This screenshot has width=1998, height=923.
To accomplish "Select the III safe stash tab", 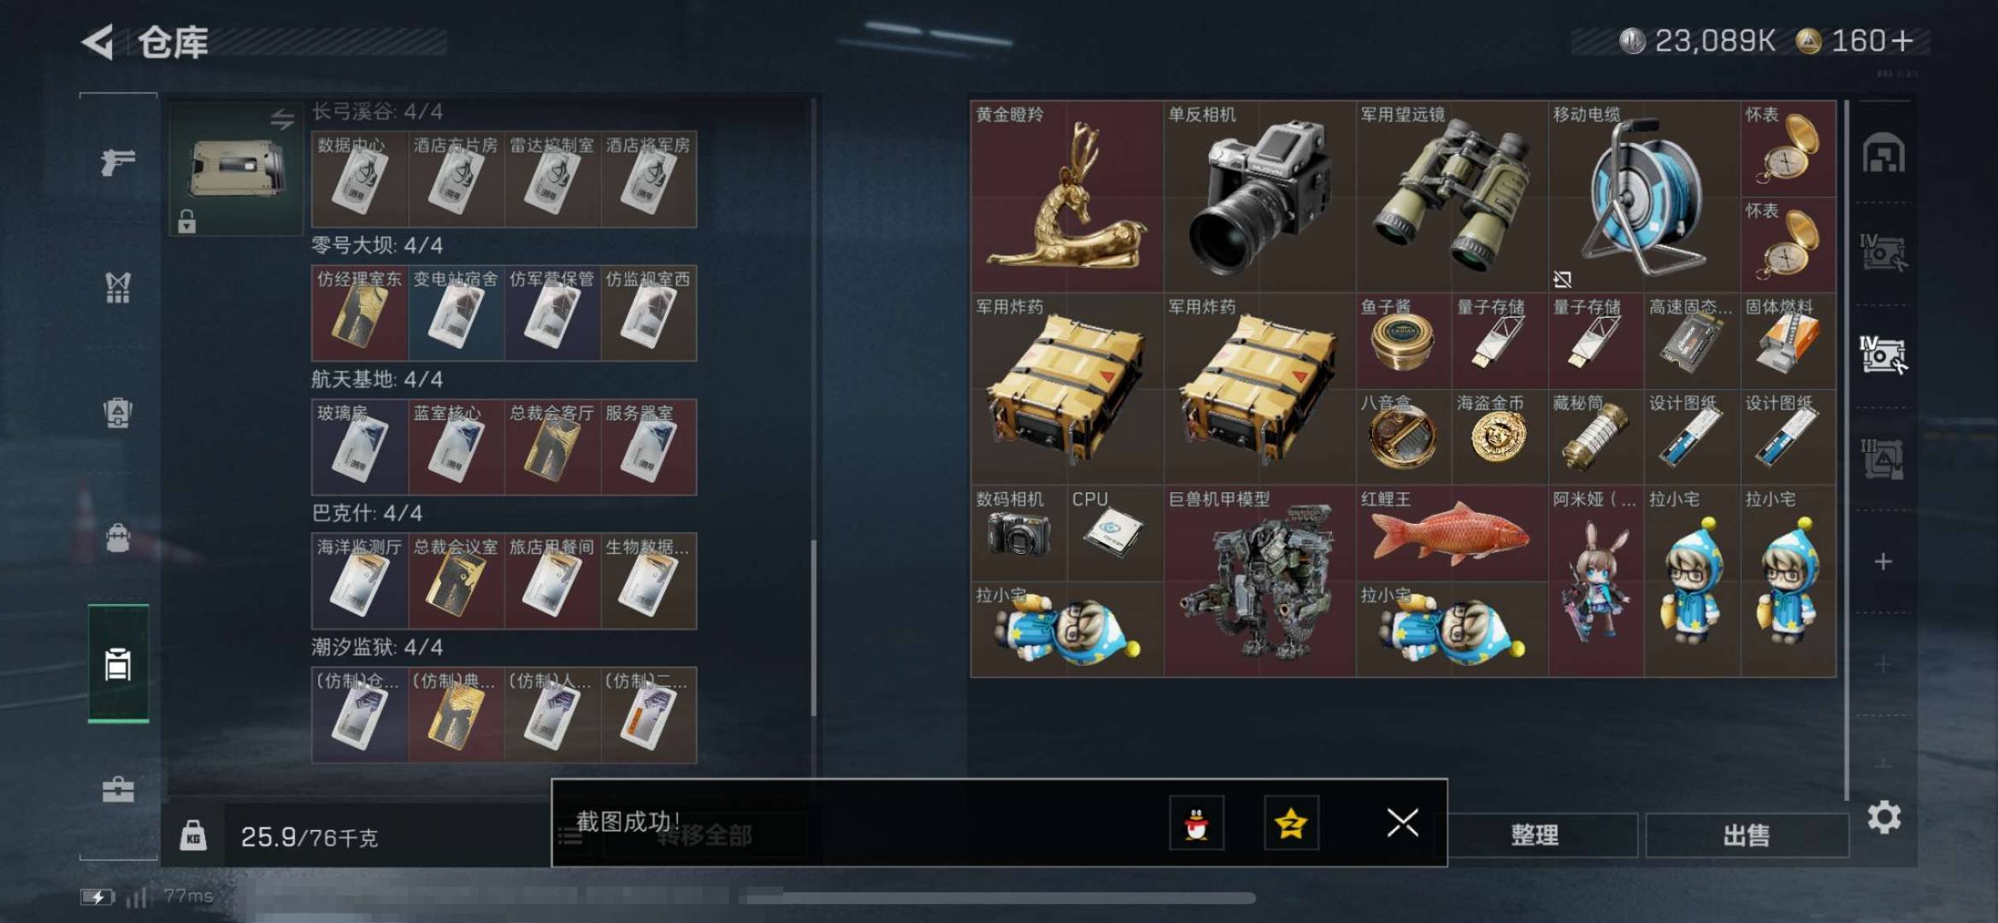I will pyautogui.click(x=1883, y=459).
